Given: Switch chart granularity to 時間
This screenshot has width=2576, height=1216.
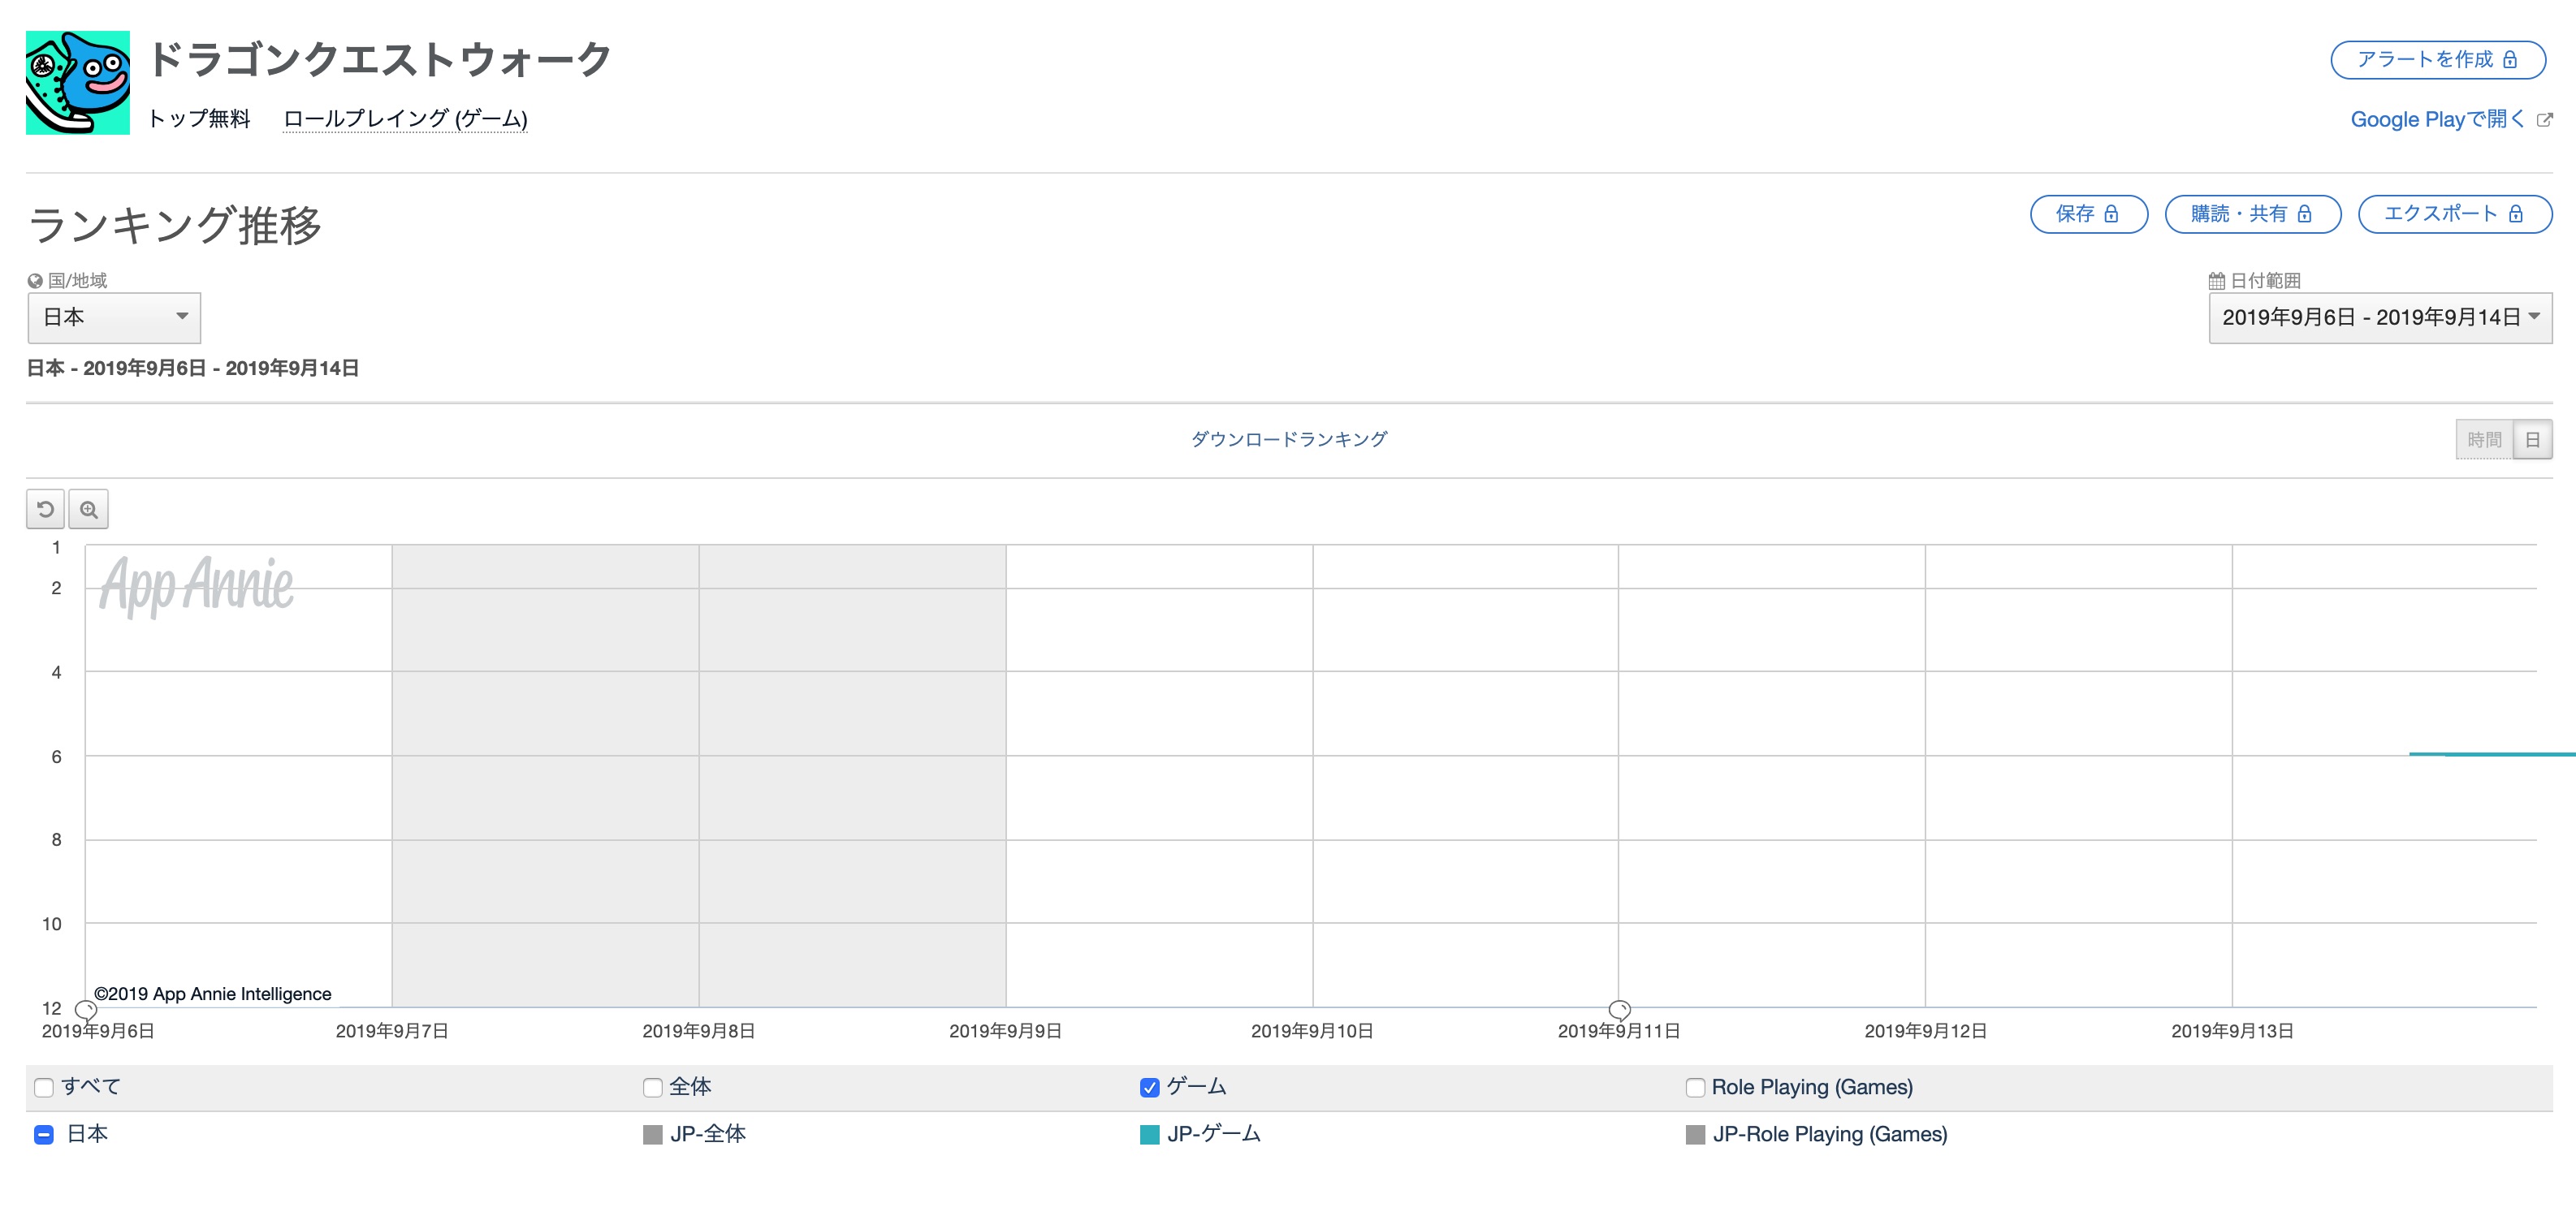Looking at the screenshot, I should pyautogui.click(x=2484, y=440).
